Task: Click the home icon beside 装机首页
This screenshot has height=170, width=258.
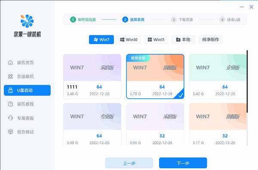Action: tap(10, 63)
